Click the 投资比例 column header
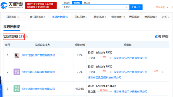The height and width of the screenshot is (97, 173). pyautogui.click(x=80, y=45)
